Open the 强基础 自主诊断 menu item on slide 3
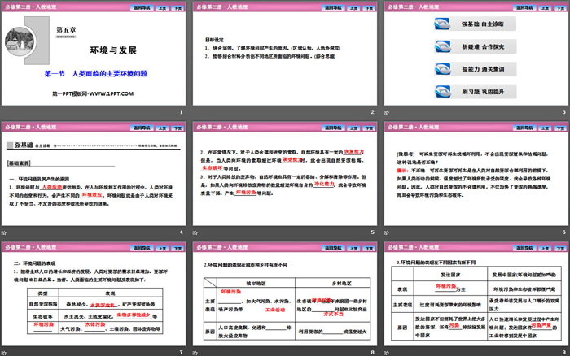Viewport: 570px width, 356px height. click(475, 24)
